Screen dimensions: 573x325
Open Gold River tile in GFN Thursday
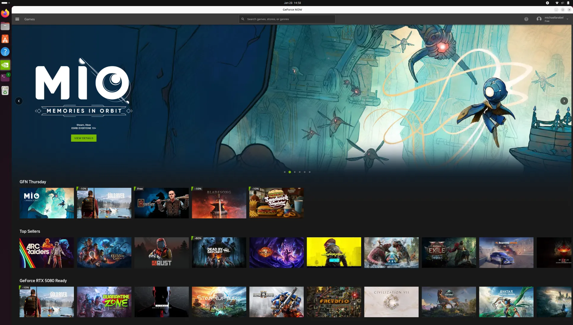104,203
